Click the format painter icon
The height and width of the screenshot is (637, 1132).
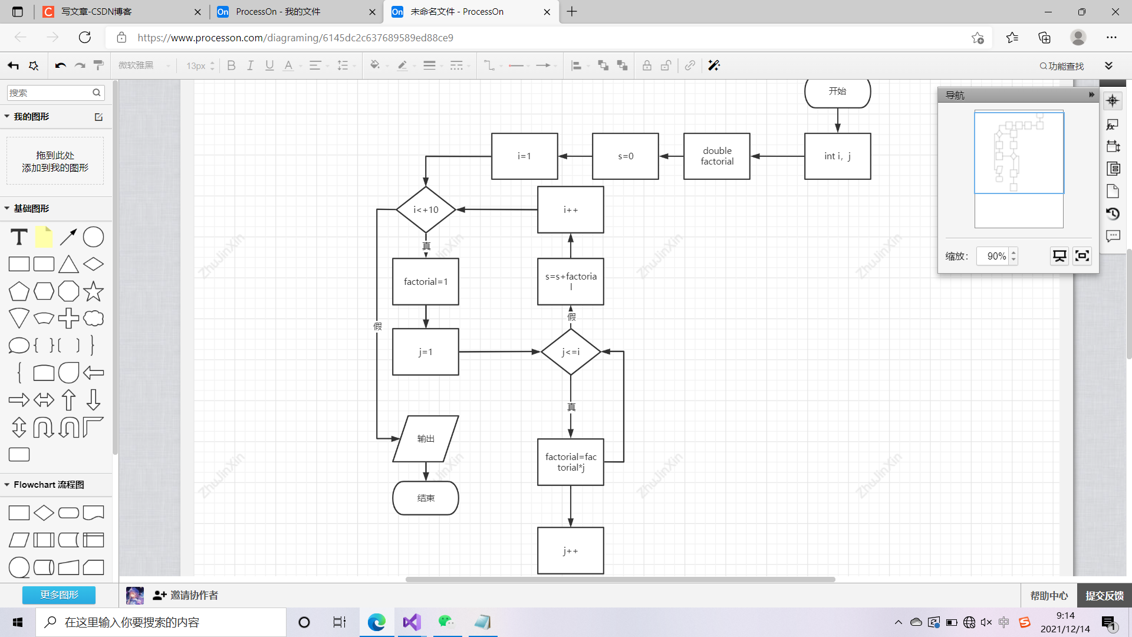click(x=98, y=65)
